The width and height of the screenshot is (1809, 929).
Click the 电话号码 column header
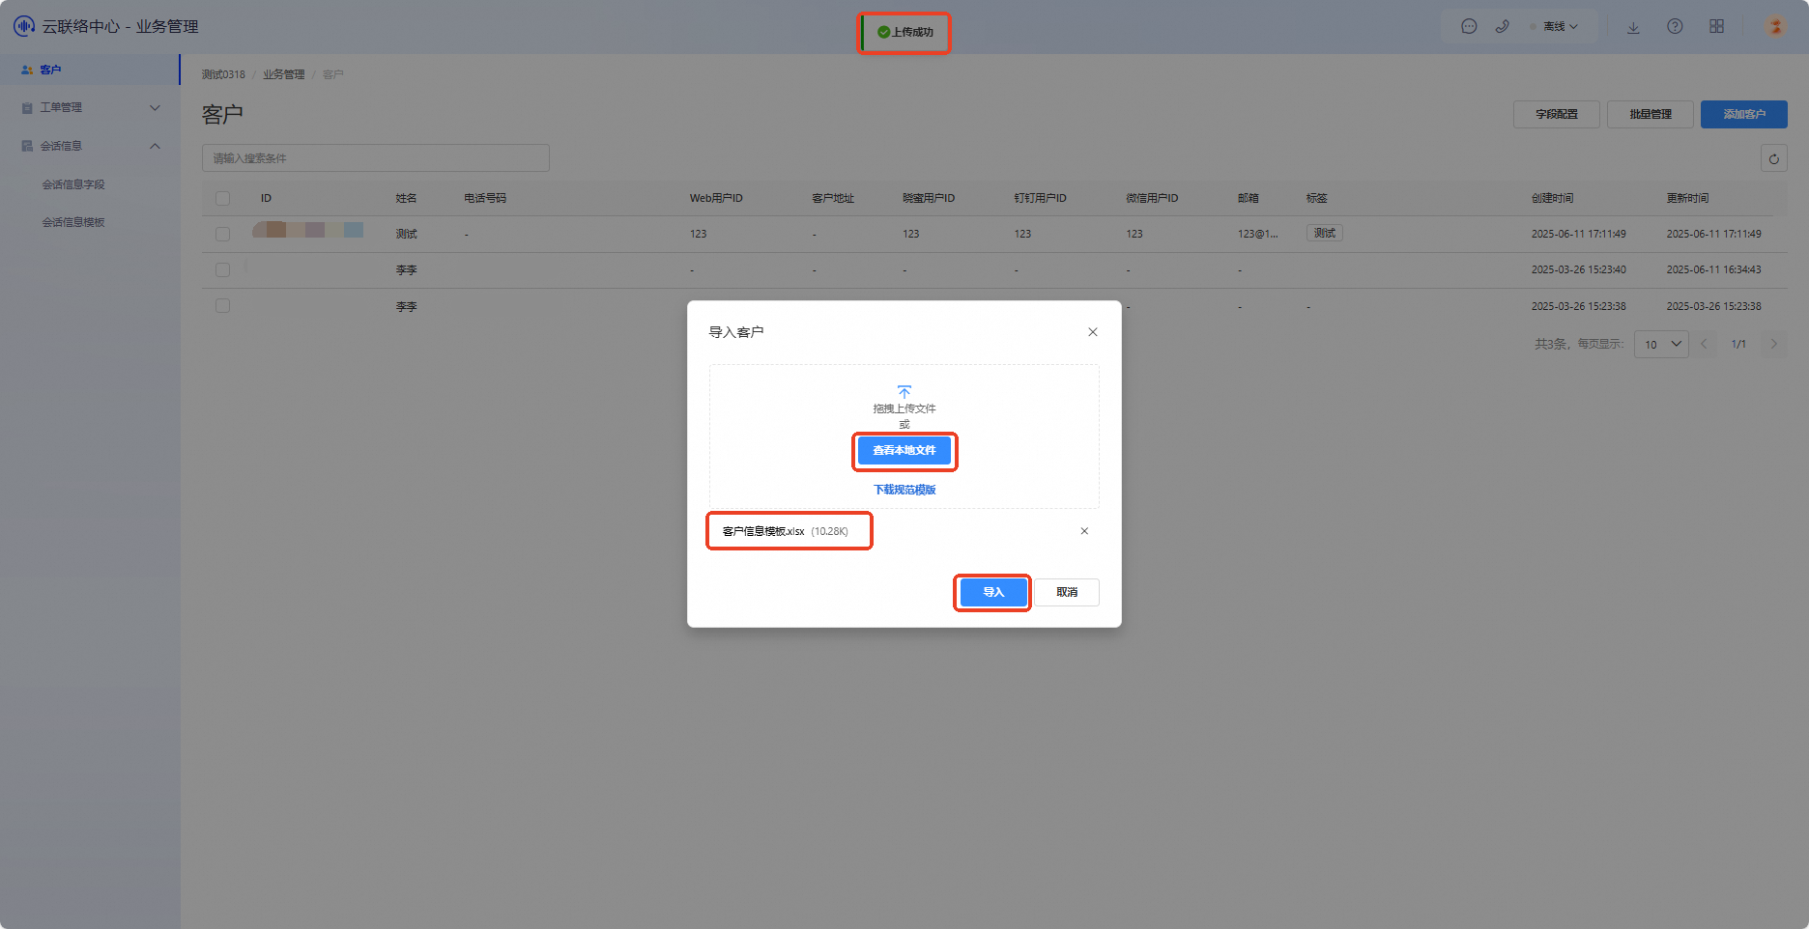coord(485,198)
